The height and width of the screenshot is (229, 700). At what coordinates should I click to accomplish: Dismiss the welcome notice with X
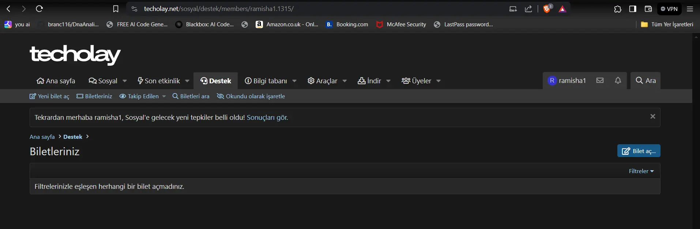tap(653, 117)
